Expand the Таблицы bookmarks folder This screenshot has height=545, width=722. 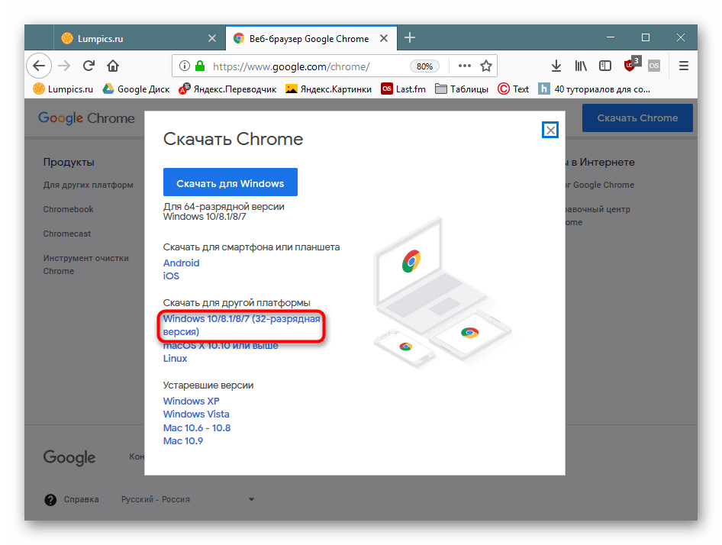point(462,89)
